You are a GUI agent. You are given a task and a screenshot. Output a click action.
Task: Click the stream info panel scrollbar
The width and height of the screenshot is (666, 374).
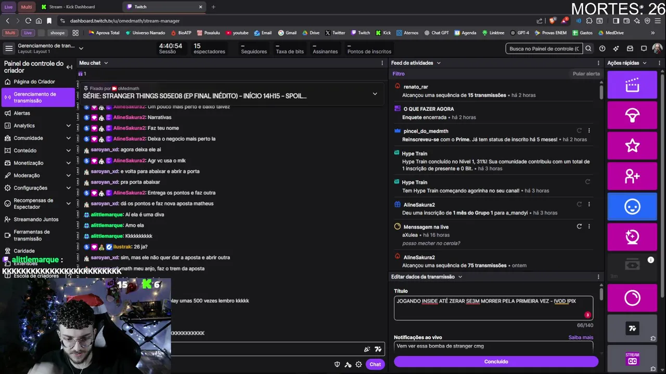coord(601,294)
